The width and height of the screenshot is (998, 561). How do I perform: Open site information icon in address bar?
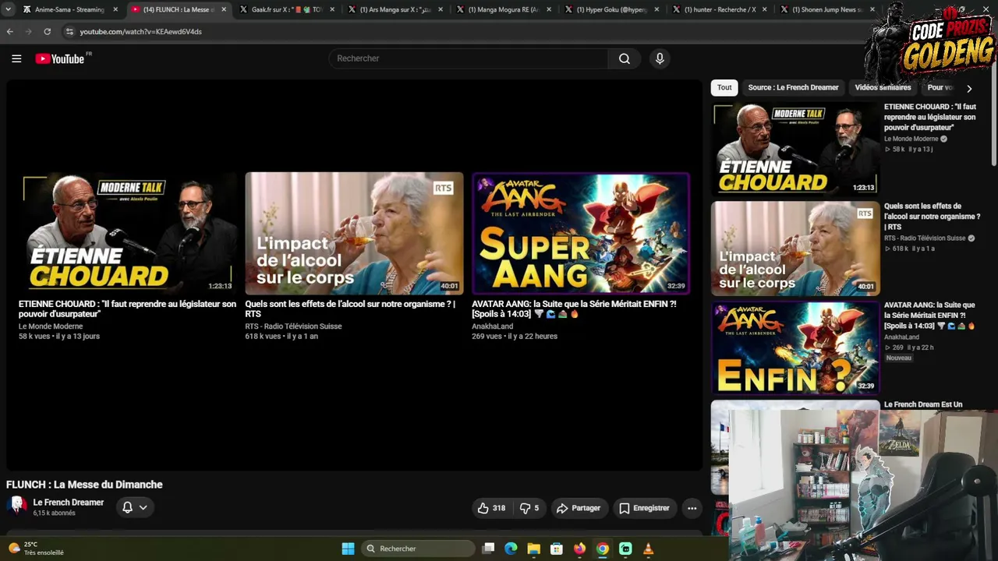coord(69,32)
